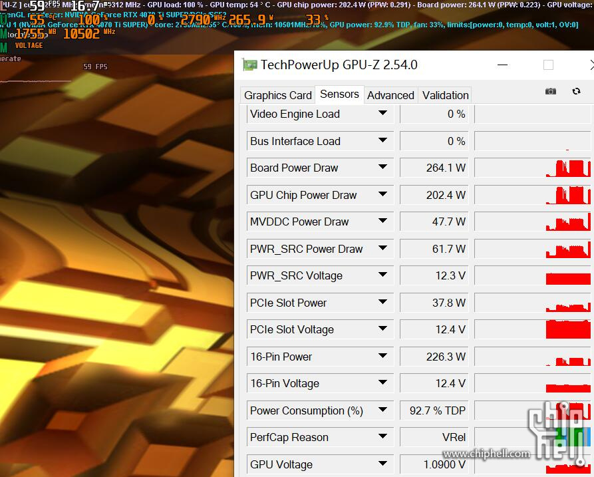Expand the PWR_SRC Voltage dropdown
This screenshot has width=594, height=477.
pyautogui.click(x=382, y=274)
